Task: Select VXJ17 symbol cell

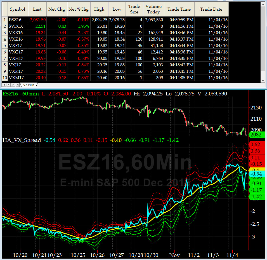Action: 18,65
